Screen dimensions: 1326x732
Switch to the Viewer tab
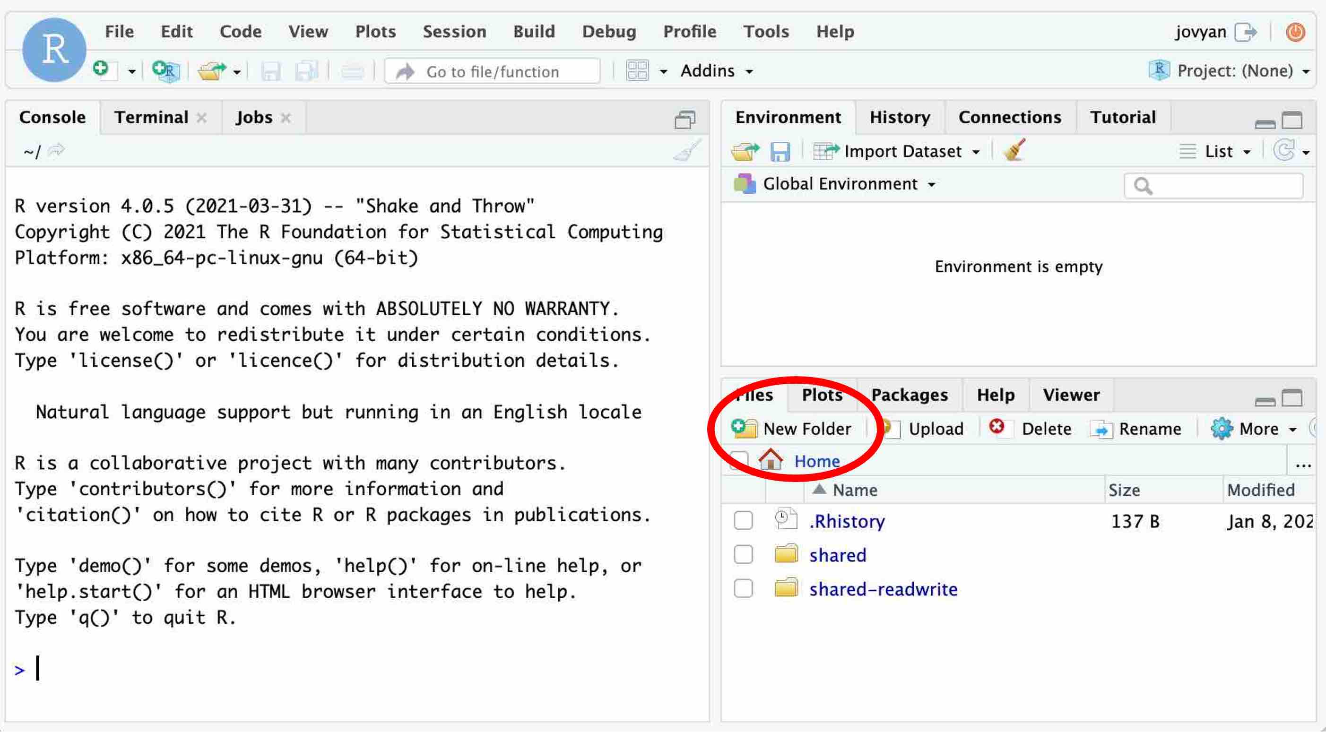[x=1071, y=395]
